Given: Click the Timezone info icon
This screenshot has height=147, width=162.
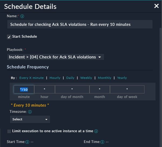Looking at the screenshot, I should pyautogui.click(x=30, y=112).
